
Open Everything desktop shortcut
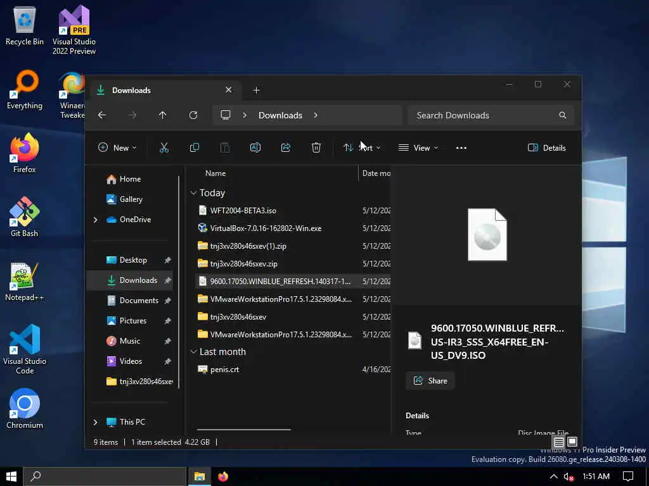coord(25,90)
